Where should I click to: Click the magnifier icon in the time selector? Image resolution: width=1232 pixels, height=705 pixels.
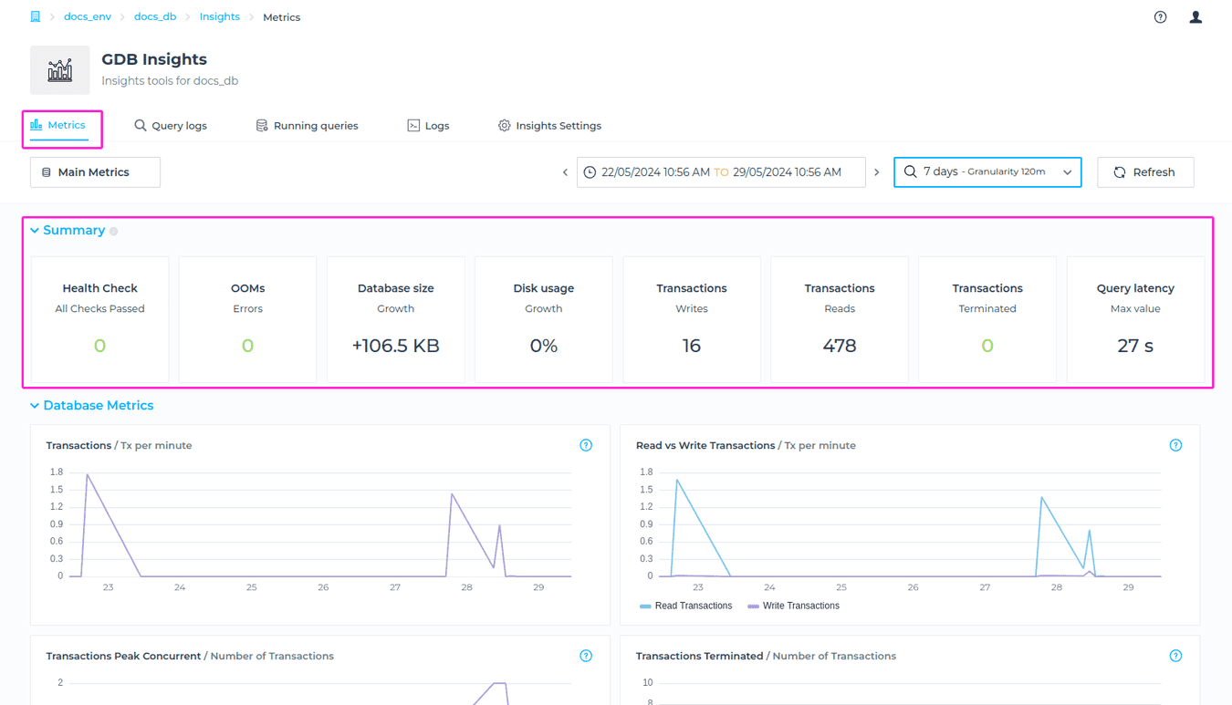[x=910, y=171]
